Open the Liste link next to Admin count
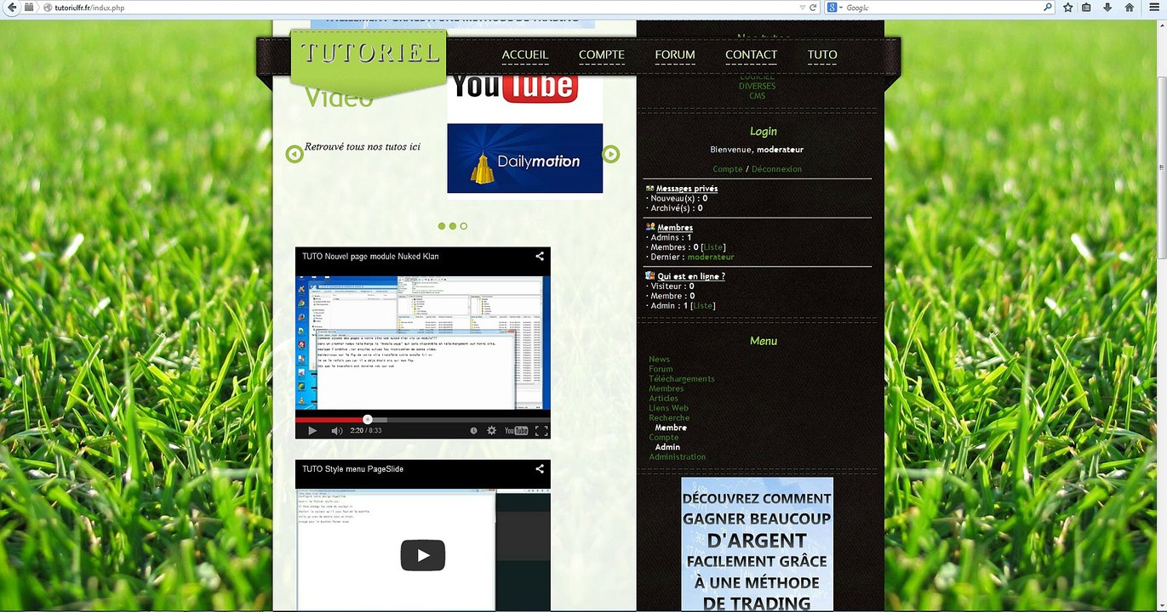The width and height of the screenshot is (1167, 612). pos(703,306)
